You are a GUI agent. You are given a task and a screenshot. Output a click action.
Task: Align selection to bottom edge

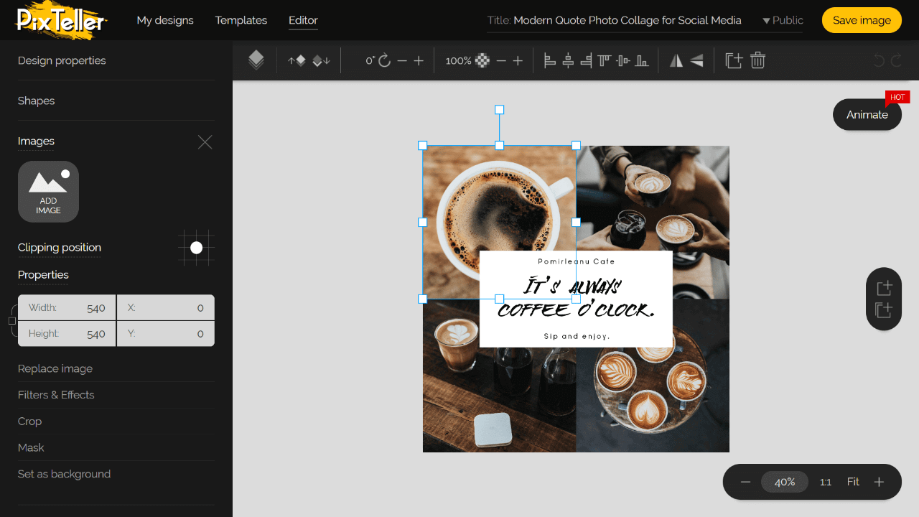(x=642, y=61)
